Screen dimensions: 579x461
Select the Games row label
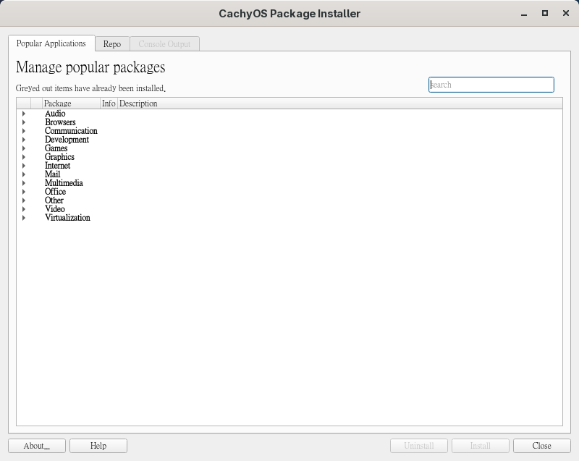56,148
